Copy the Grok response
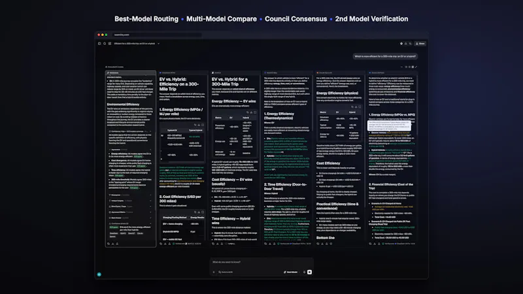 [x=213, y=244]
